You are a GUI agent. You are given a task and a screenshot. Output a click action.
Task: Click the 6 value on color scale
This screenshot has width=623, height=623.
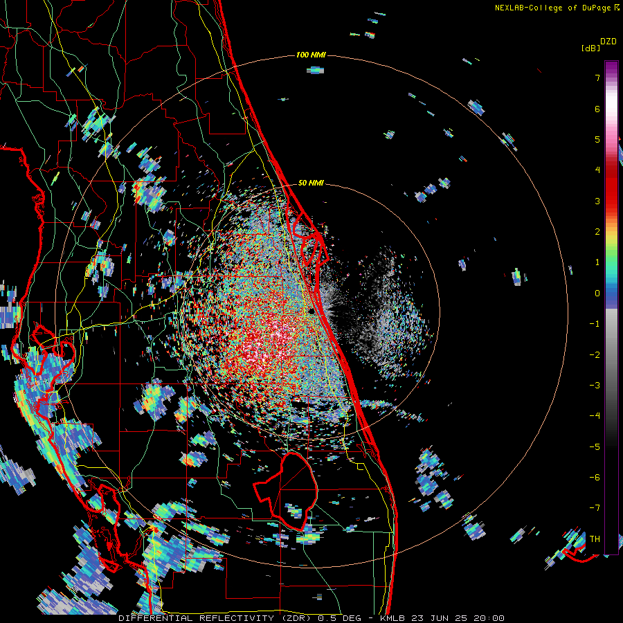(597, 109)
